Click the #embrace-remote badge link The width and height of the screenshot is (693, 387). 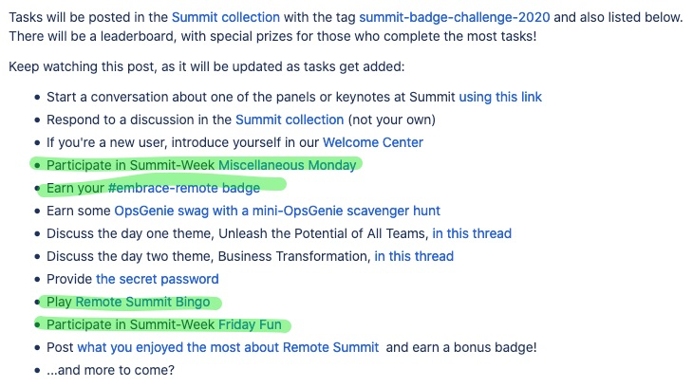point(184,188)
